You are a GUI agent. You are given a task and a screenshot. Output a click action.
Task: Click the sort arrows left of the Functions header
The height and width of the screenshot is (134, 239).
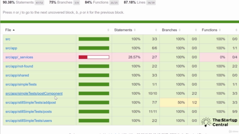point(196,30)
